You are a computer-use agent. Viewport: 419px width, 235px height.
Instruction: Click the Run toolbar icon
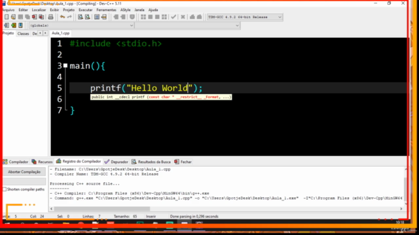coord(150,17)
